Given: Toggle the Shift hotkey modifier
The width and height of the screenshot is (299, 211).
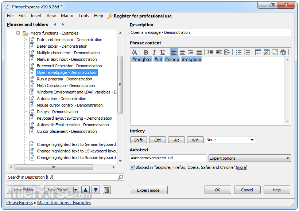Looking at the screenshot, I should (x=139, y=140).
